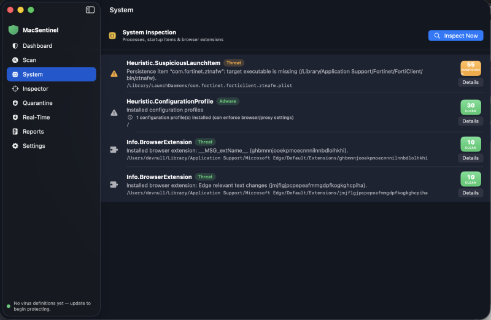Image resolution: width=491 pixels, height=320 pixels.
Task: Click the Heuristic.SuspiciousLaunchItem title
Action: [174, 63]
